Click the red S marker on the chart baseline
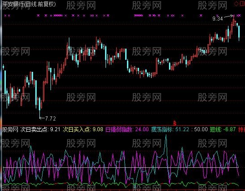 click(x=175, y=123)
